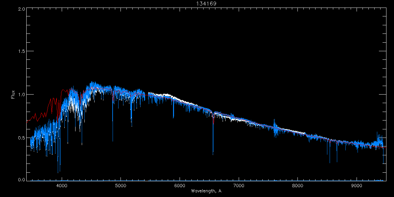The height and width of the screenshot is (197, 394).
Task: Click the 1.0 y-axis tick label
Action: pyautogui.click(x=20, y=95)
